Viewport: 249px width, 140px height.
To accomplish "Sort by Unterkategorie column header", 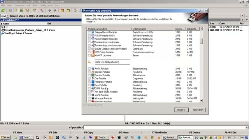I will pyautogui.click(x=153, y=29).
